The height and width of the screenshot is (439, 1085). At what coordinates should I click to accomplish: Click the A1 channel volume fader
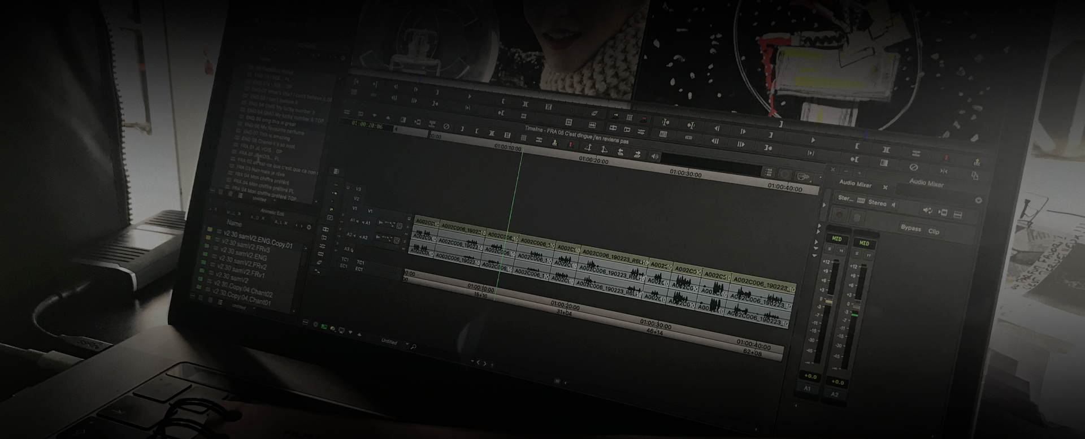click(x=828, y=302)
